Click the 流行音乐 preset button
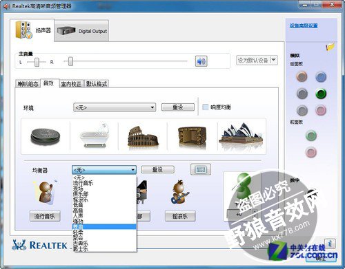The height and width of the screenshot is (269, 345). pyautogui.click(x=45, y=216)
